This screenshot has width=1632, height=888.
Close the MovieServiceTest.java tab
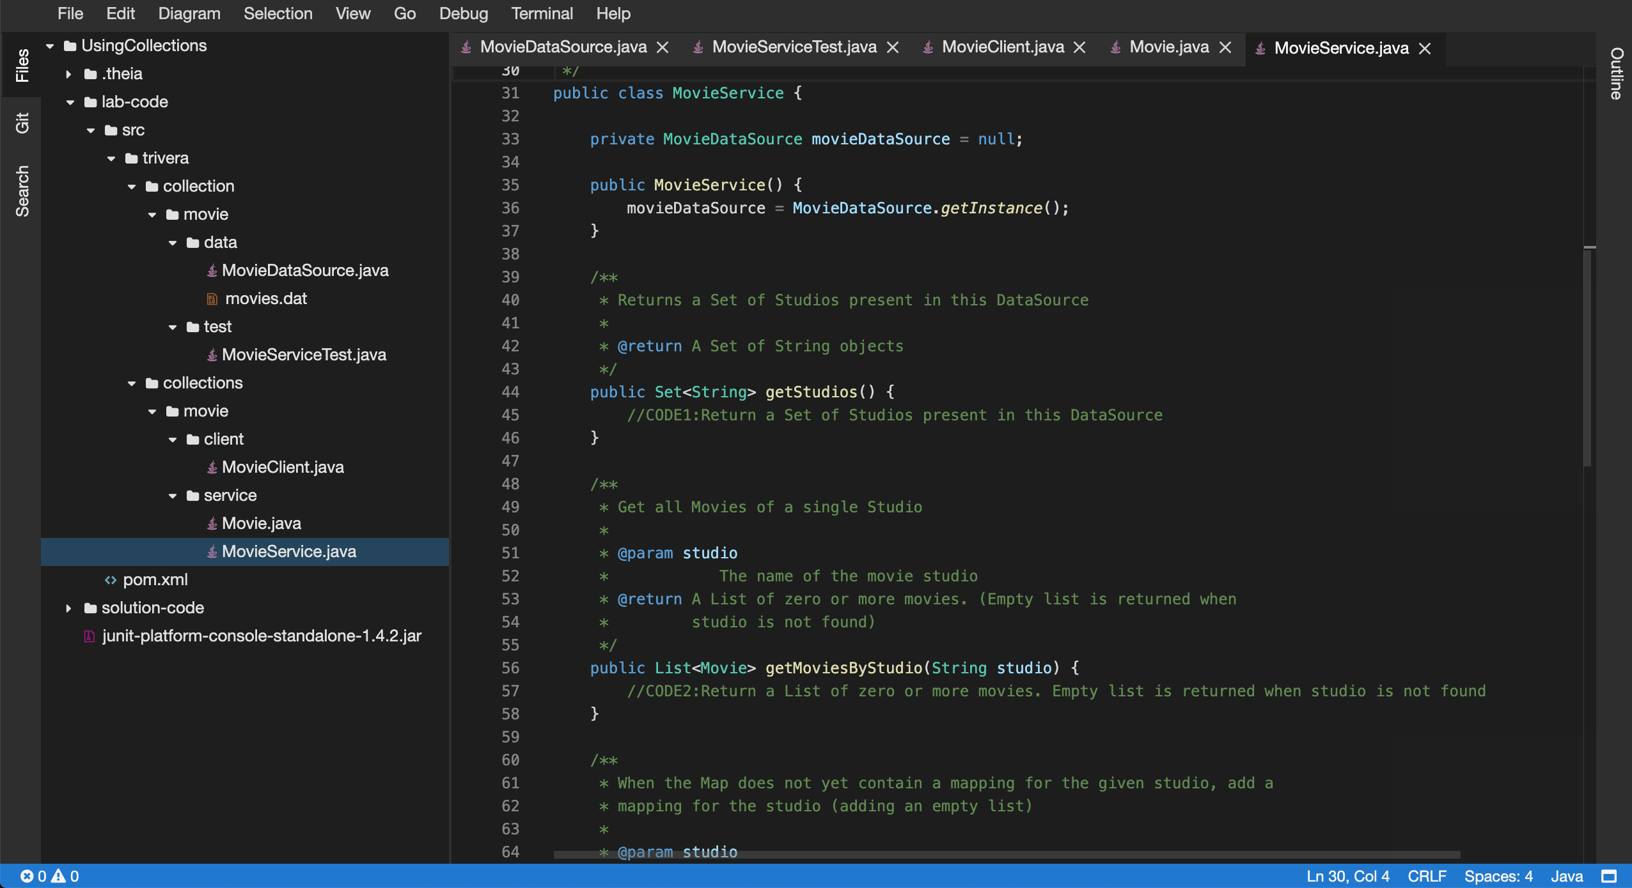[893, 47]
